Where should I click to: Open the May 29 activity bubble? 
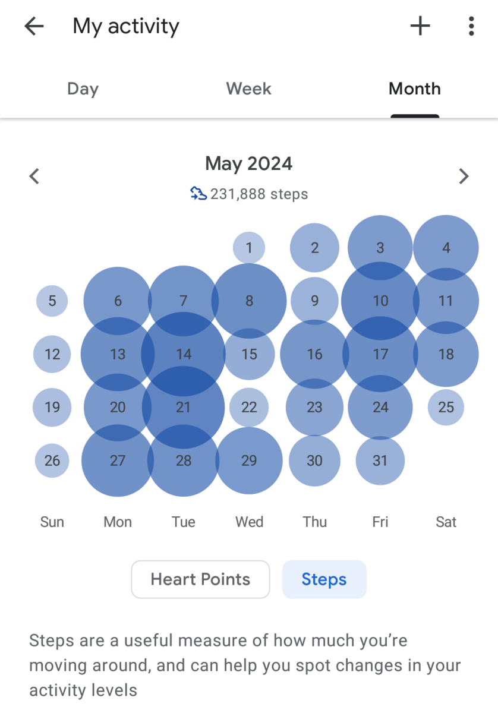(x=249, y=460)
